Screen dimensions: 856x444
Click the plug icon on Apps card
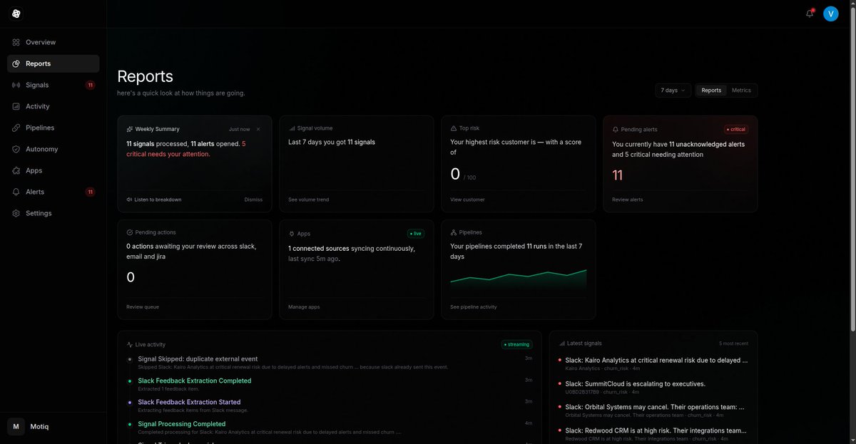(x=292, y=234)
